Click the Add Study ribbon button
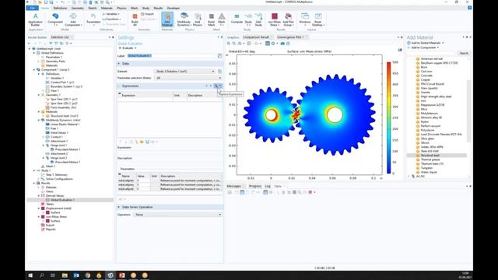The image size is (498, 280). pyautogui.click(x=258, y=19)
